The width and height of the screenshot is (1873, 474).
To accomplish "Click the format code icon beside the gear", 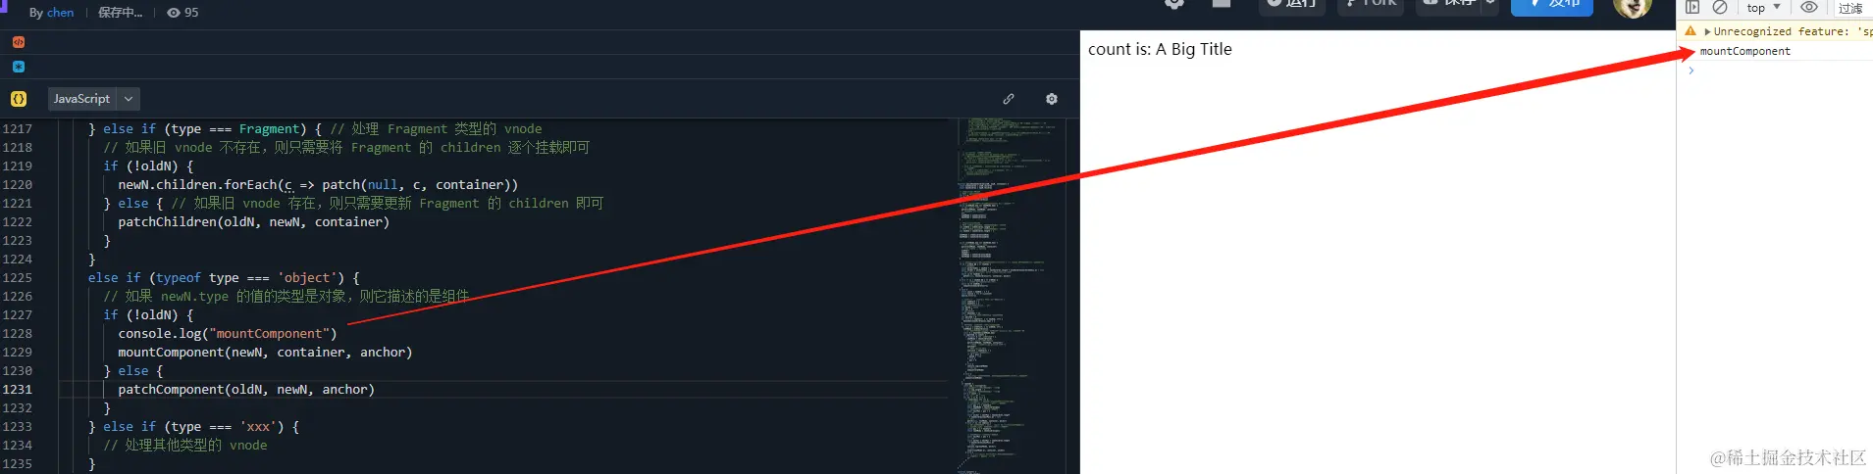I will 1009,99.
